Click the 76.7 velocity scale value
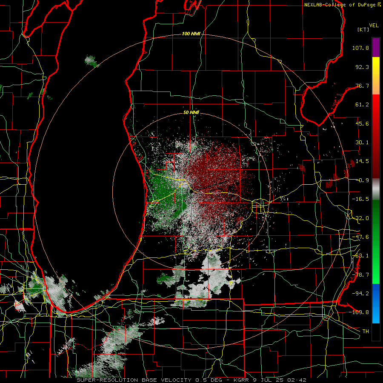 (x=362, y=86)
